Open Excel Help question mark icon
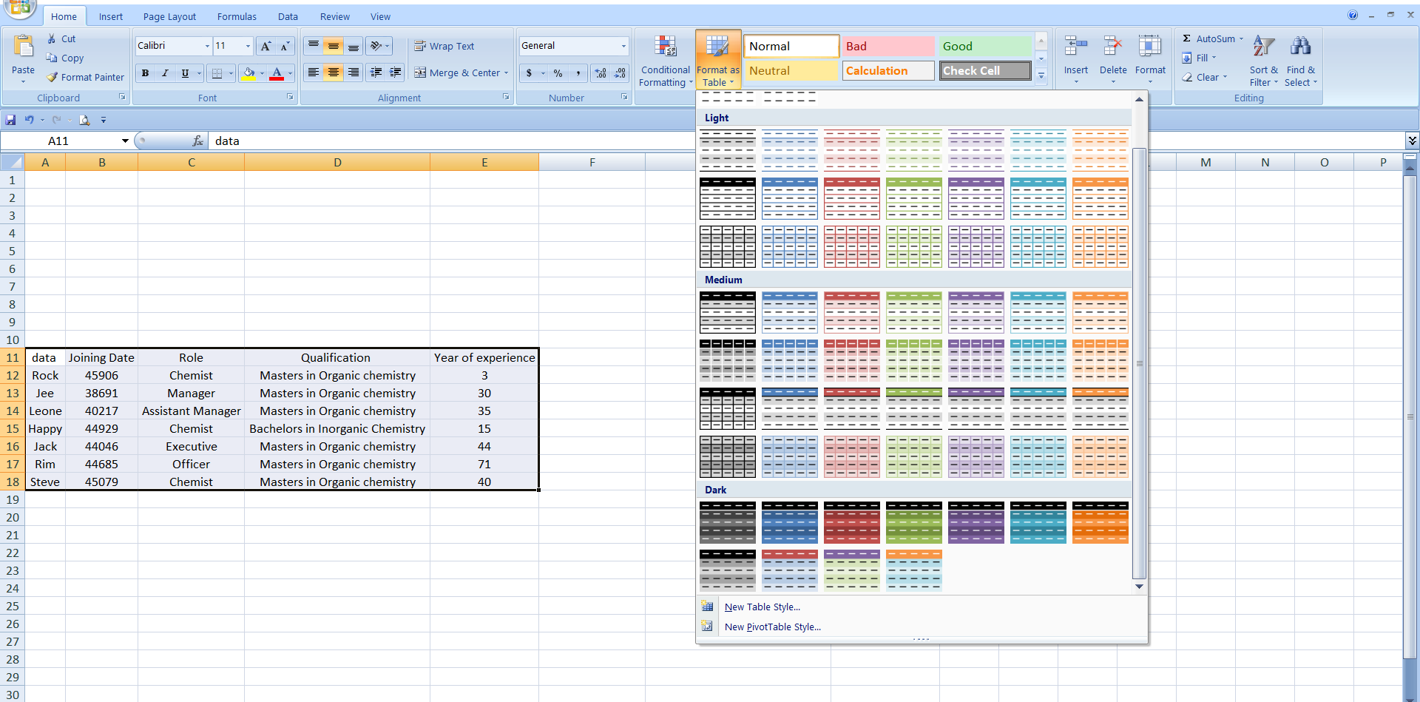The width and height of the screenshot is (1420, 702). pyautogui.click(x=1353, y=15)
